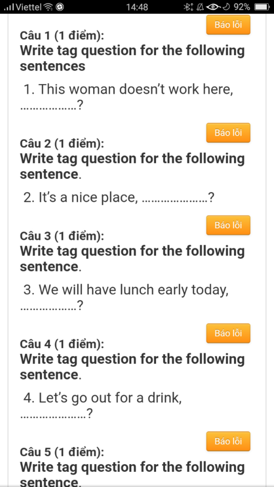274x487 pixels.
Task: Tap the Viettel carrier label
Action: (29, 7)
